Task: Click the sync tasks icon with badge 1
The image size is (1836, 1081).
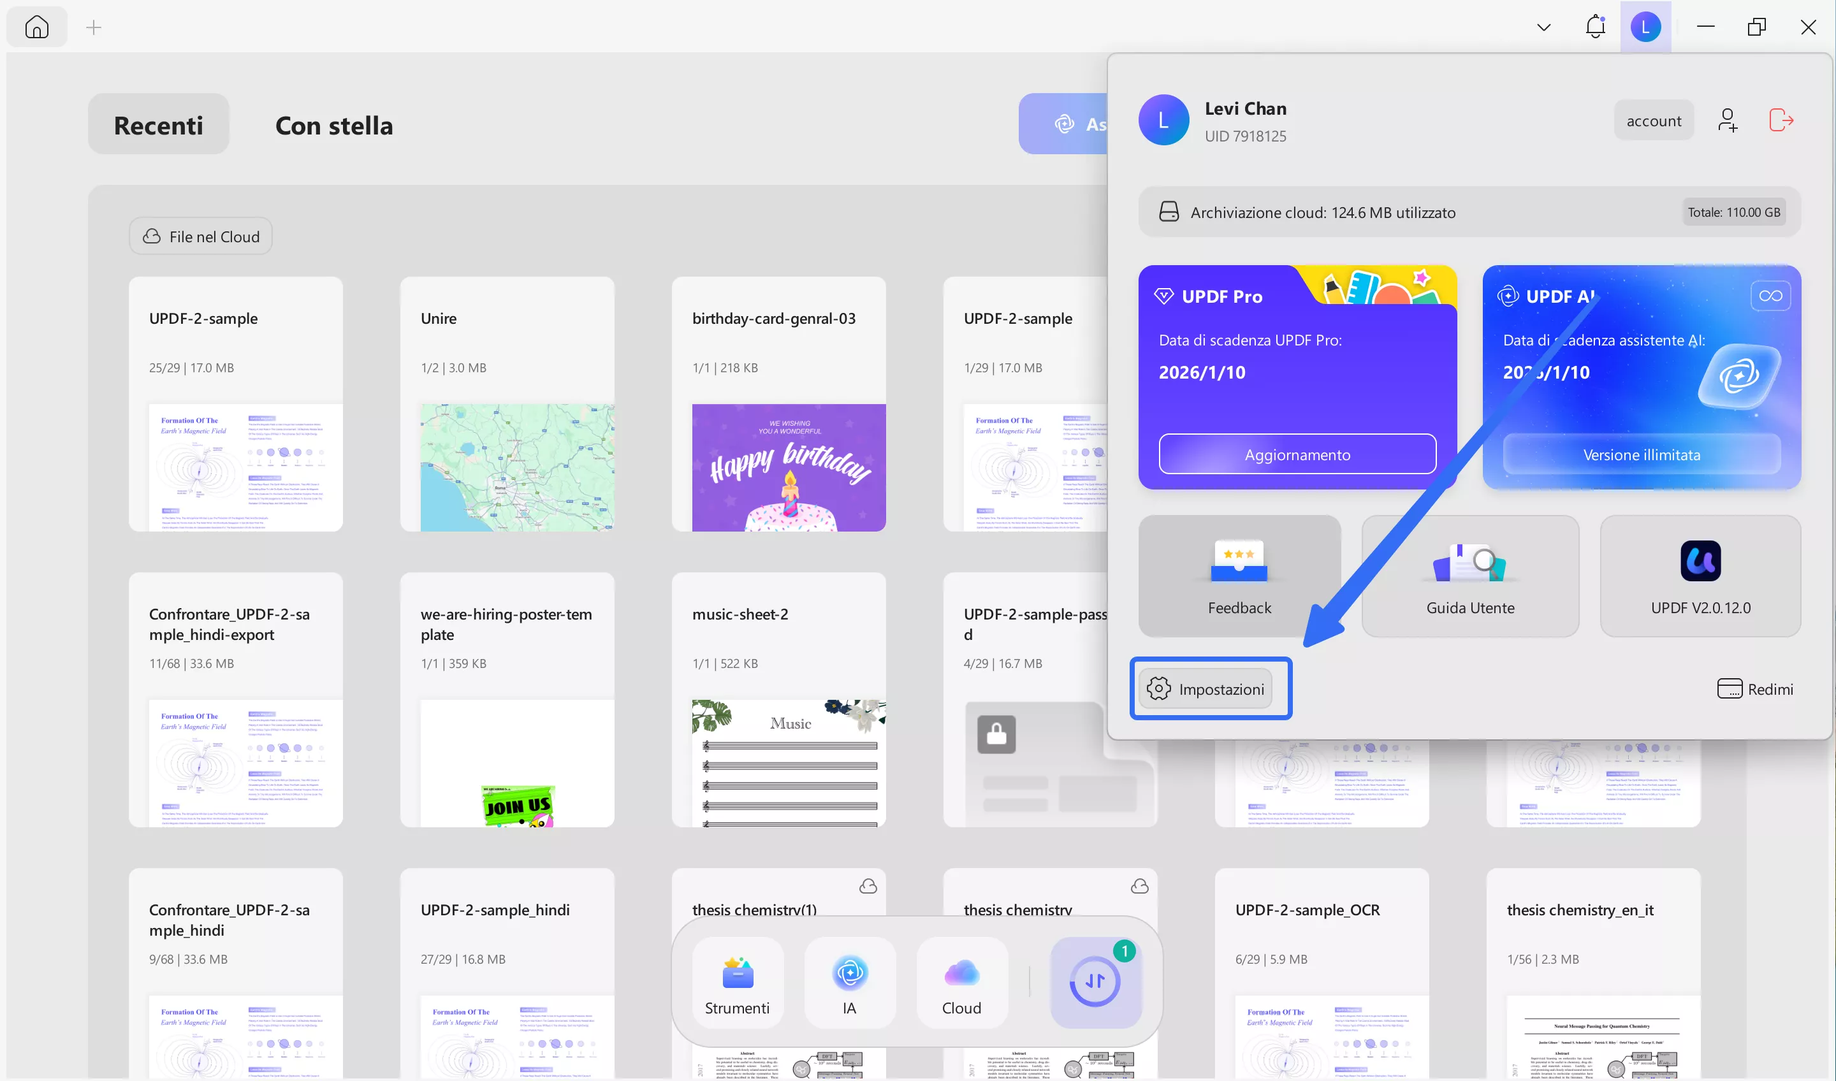Action: point(1095,982)
